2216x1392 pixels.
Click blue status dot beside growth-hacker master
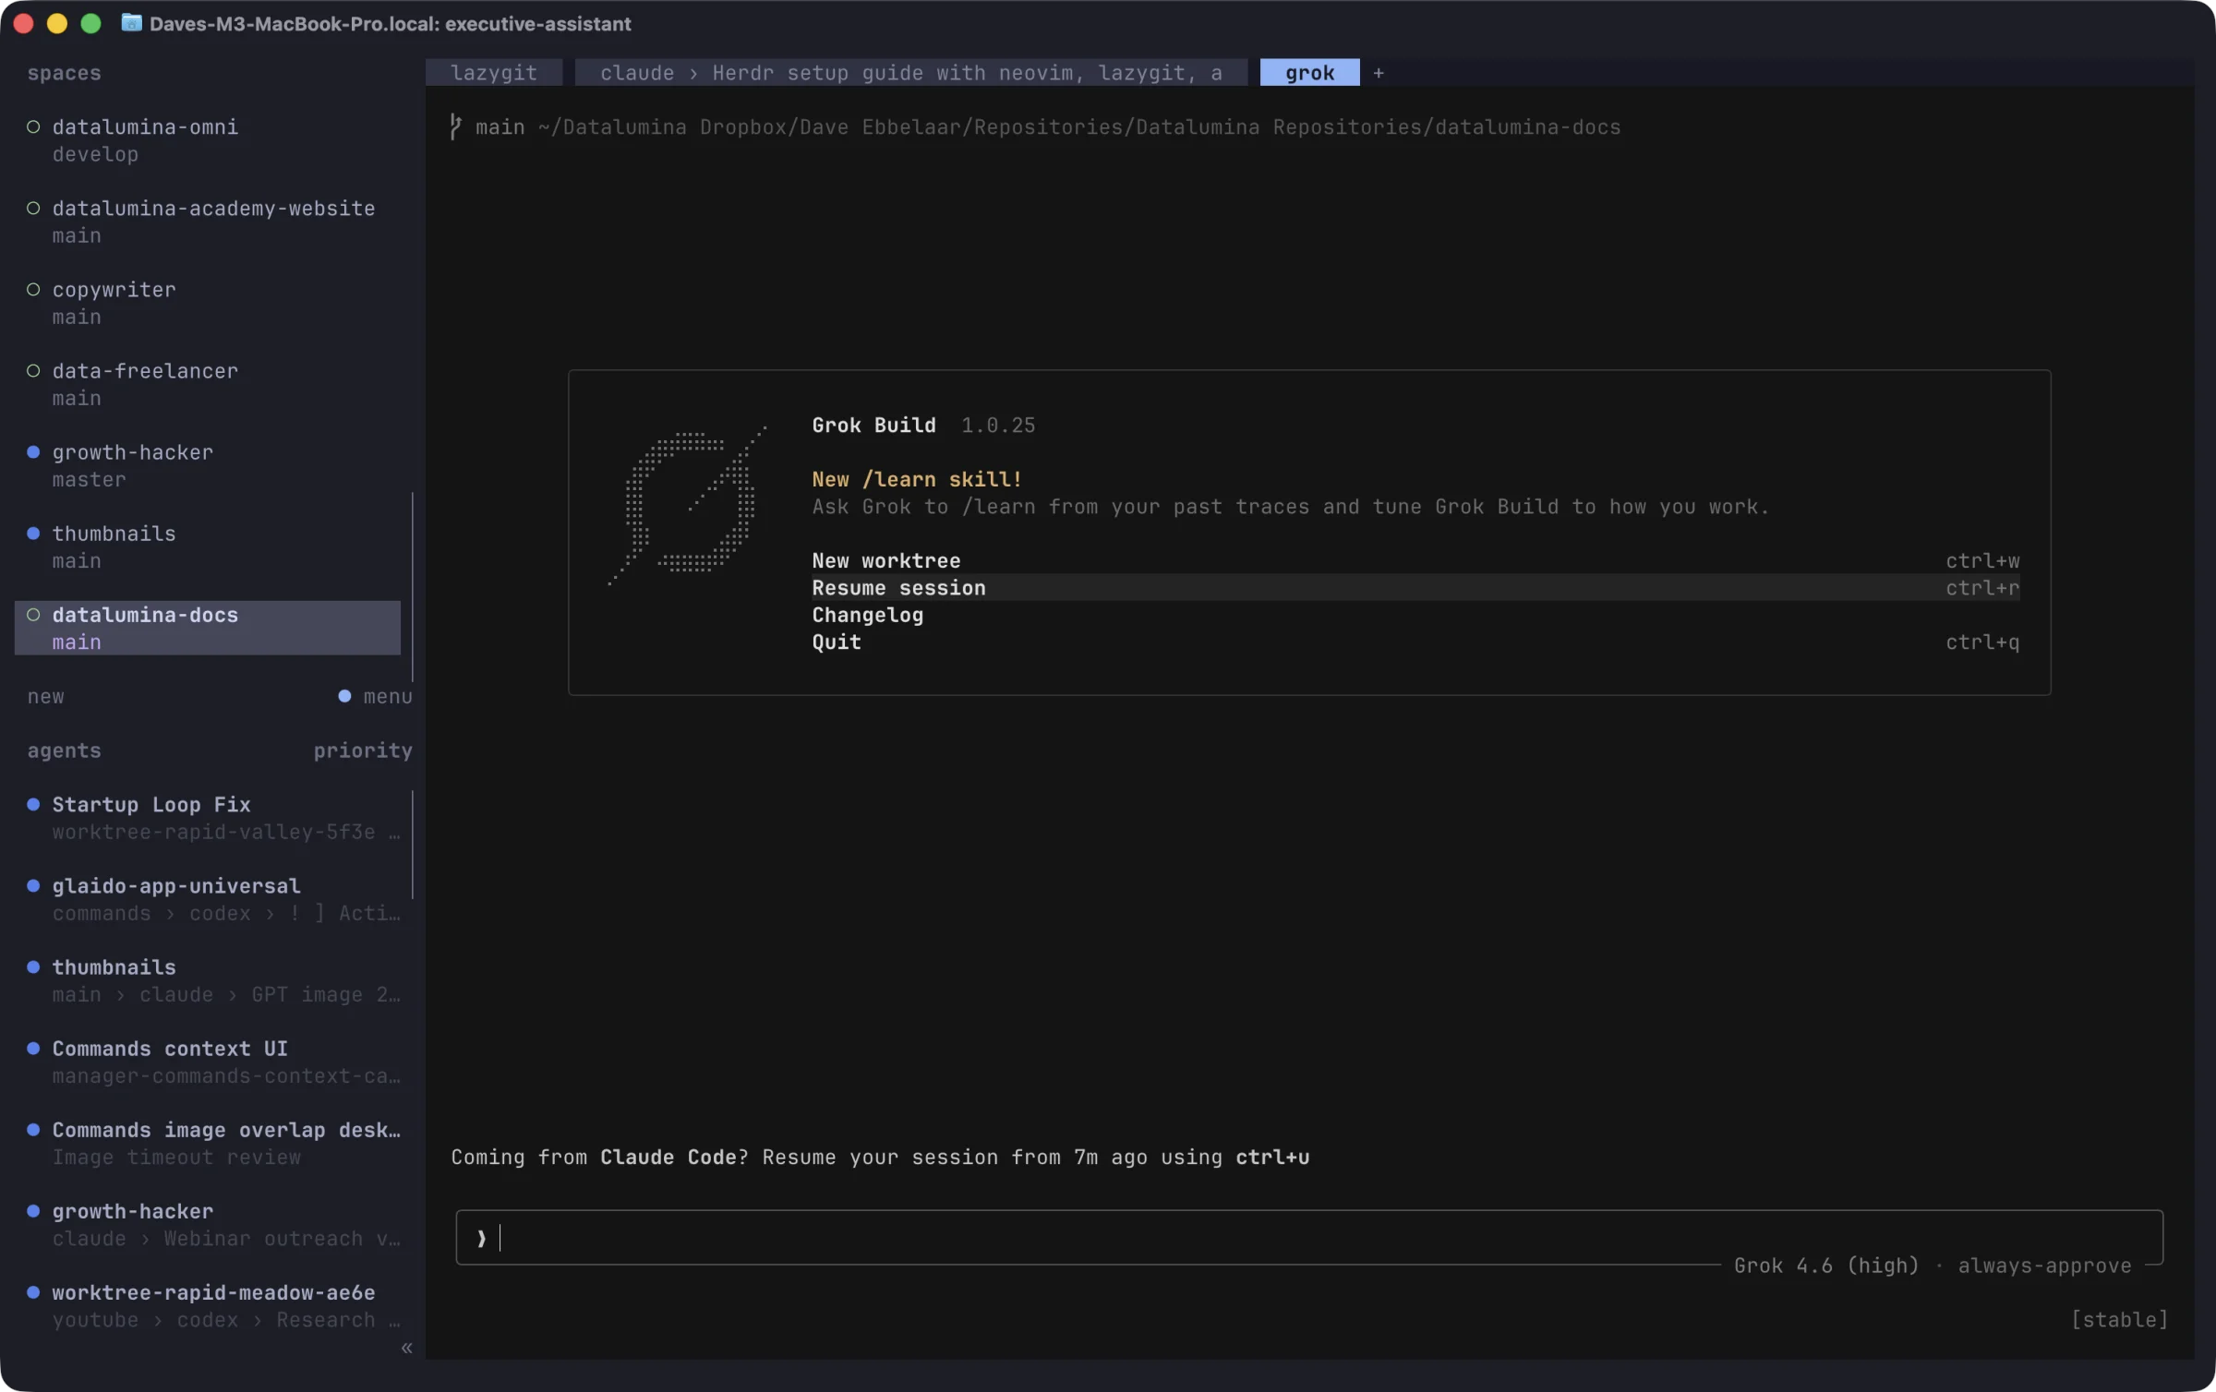point(33,451)
